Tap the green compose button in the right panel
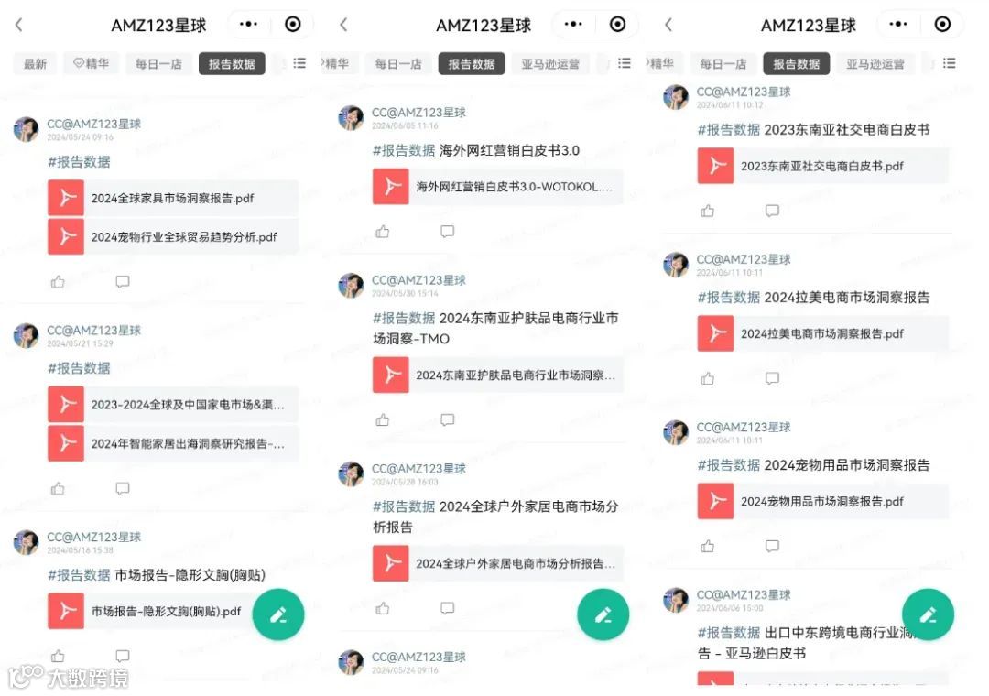This screenshot has width=989, height=696. (928, 614)
